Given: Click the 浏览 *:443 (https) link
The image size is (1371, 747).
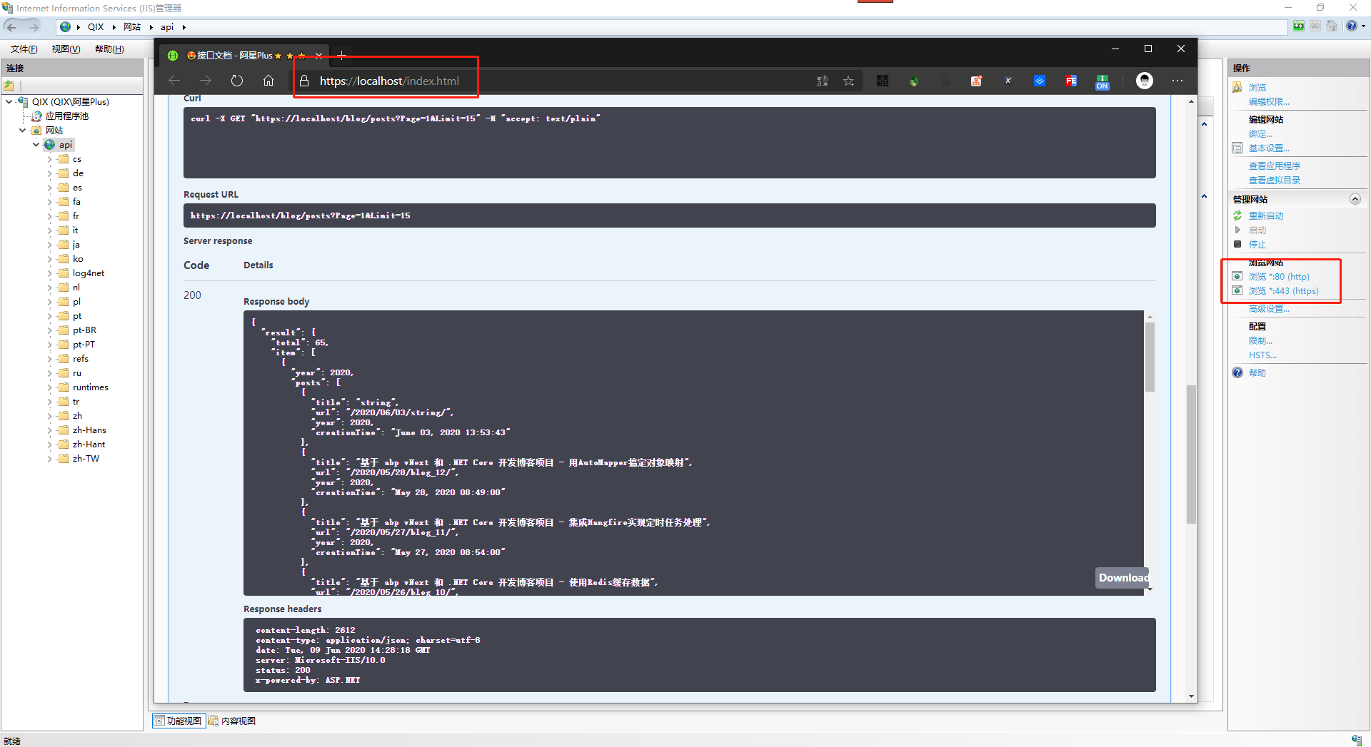Looking at the screenshot, I should pos(1283,290).
